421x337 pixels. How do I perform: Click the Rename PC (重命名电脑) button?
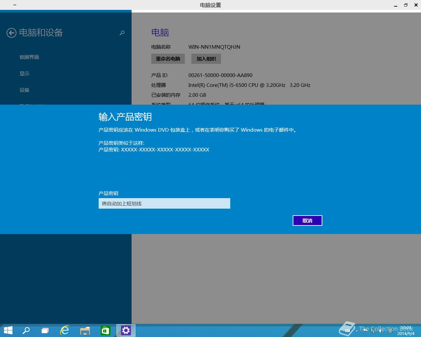[x=168, y=59]
